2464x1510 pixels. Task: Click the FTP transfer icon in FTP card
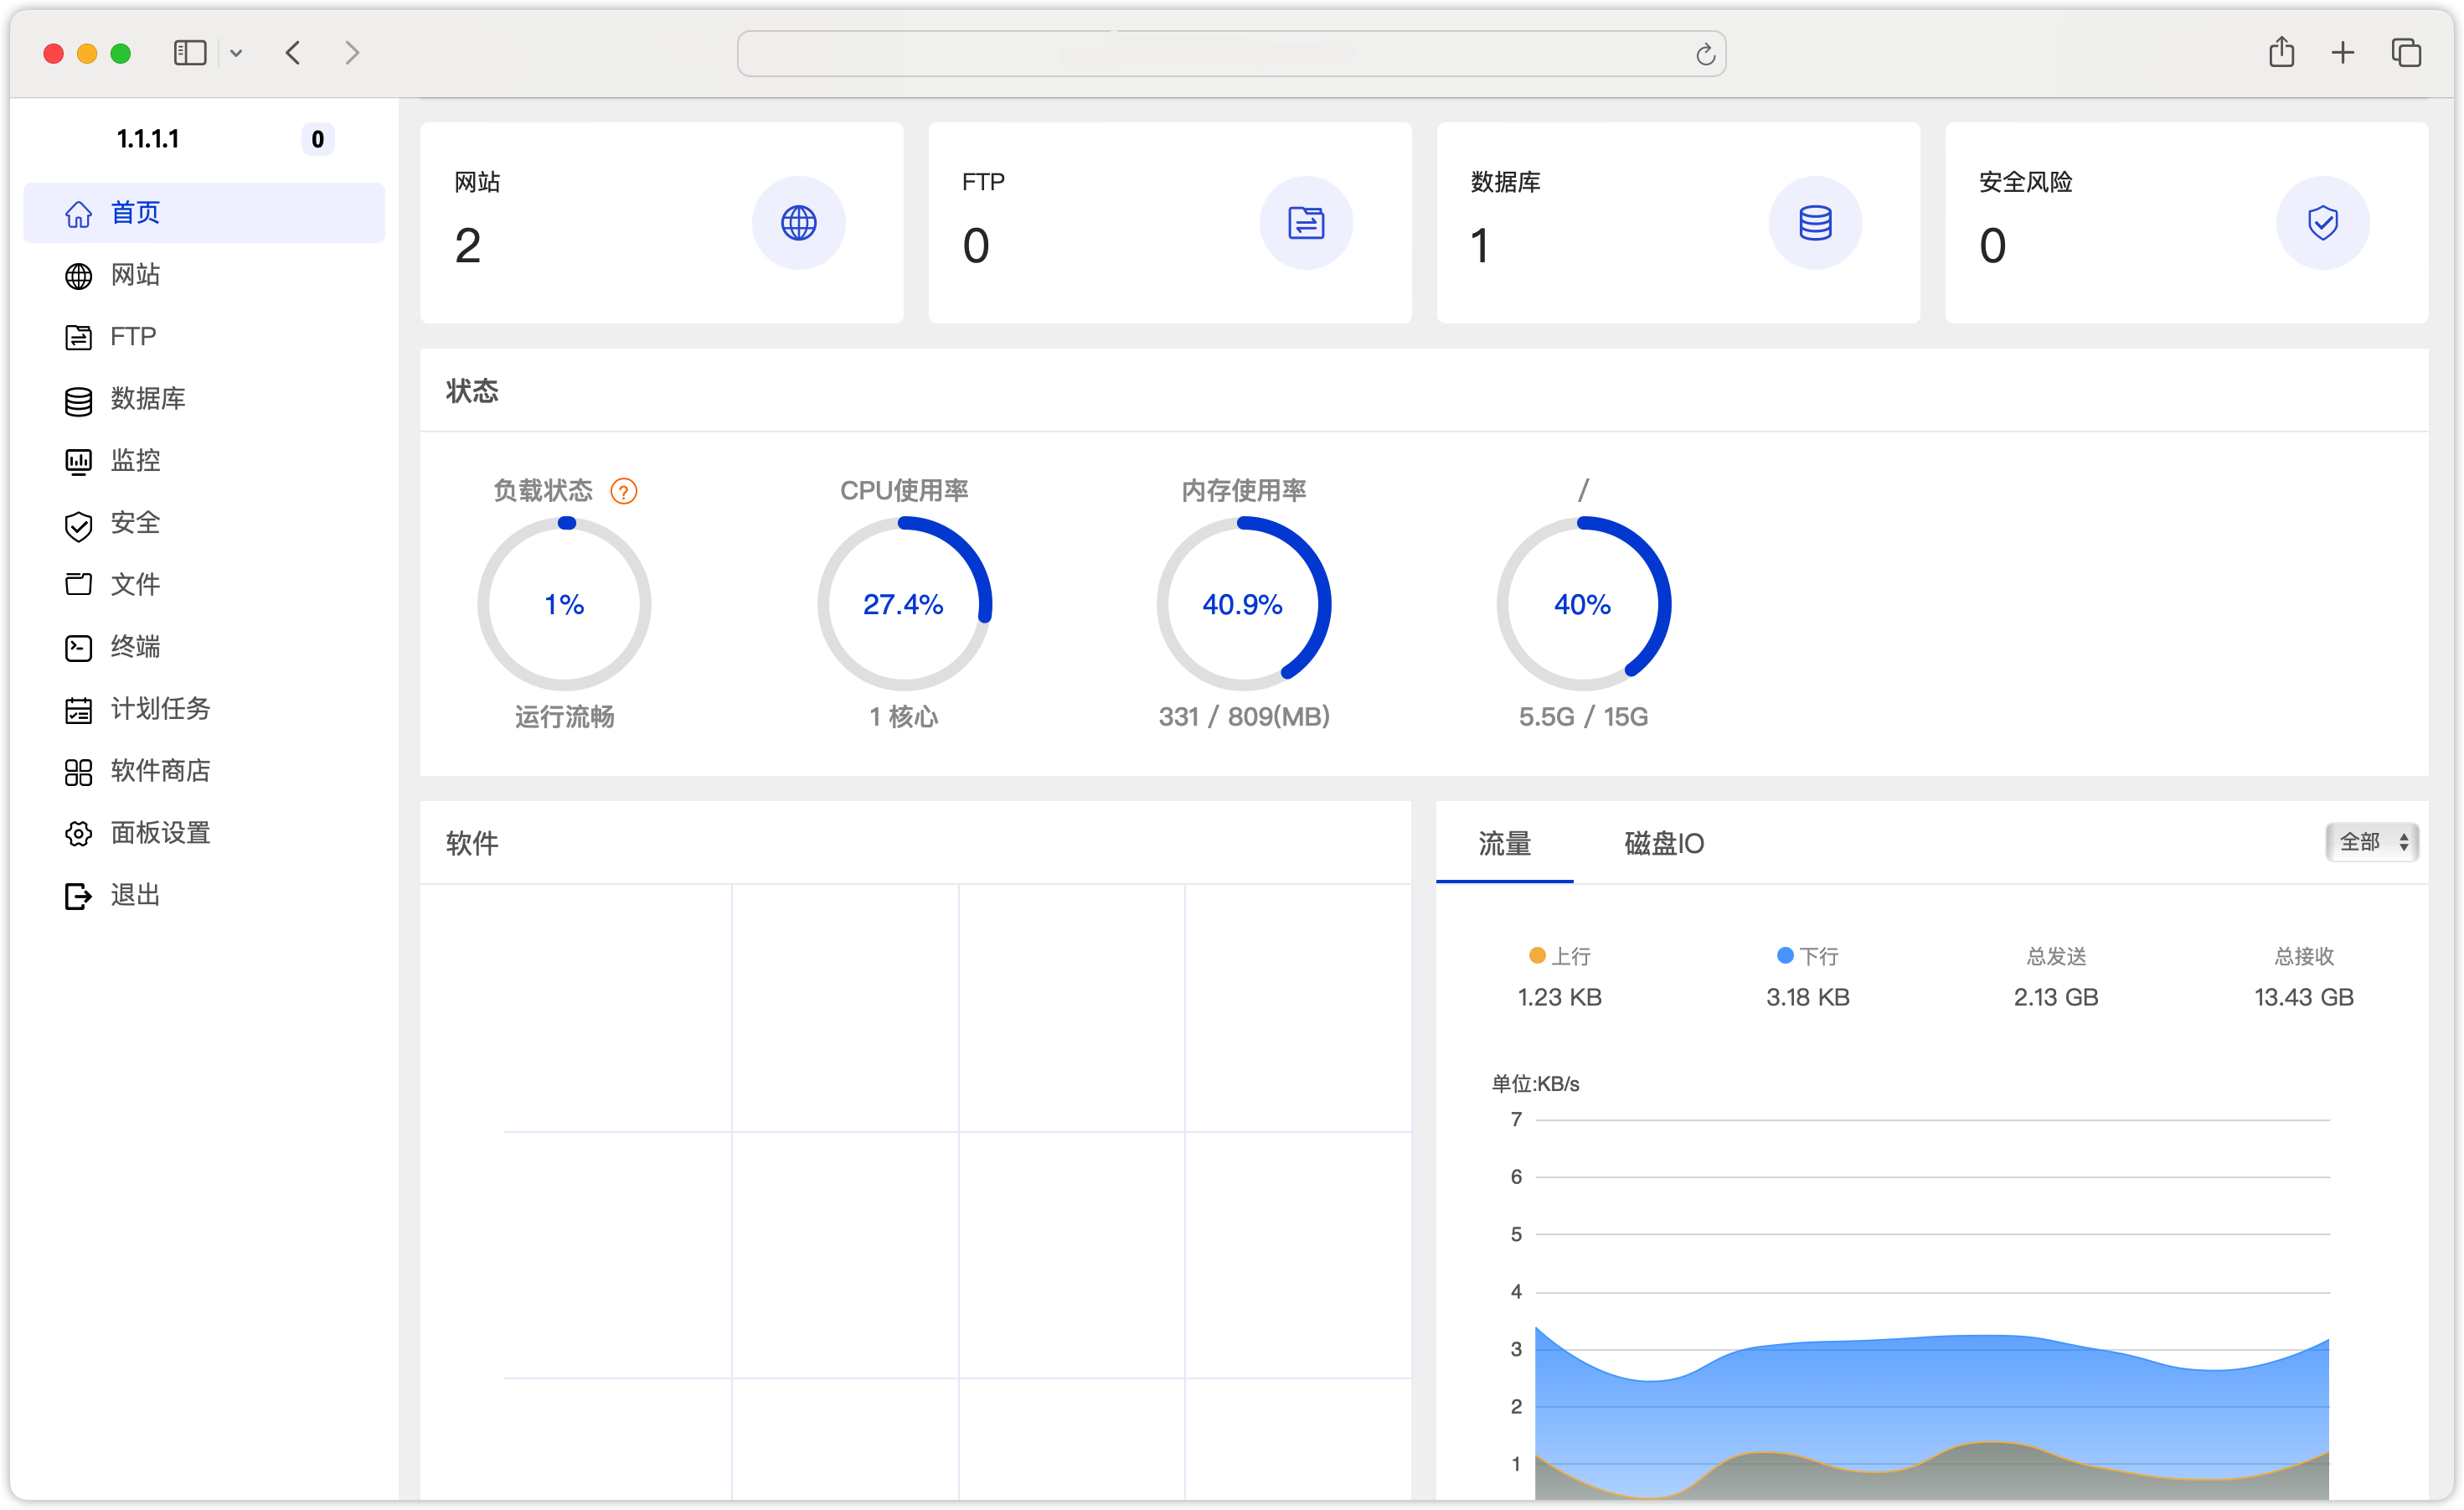pos(1306,222)
